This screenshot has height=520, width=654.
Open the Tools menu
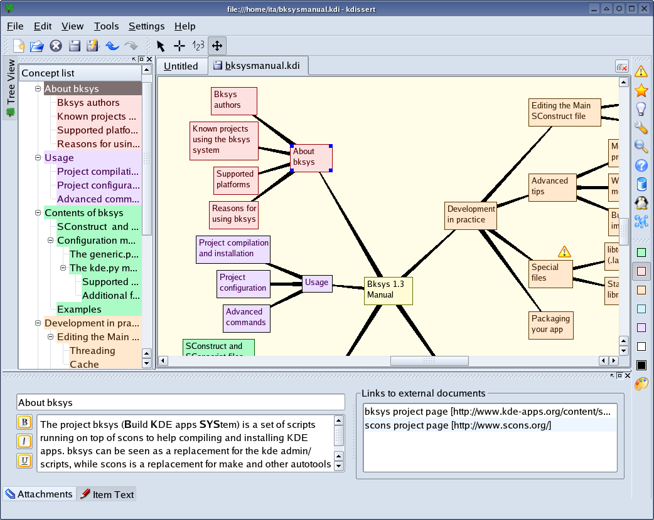point(106,26)
